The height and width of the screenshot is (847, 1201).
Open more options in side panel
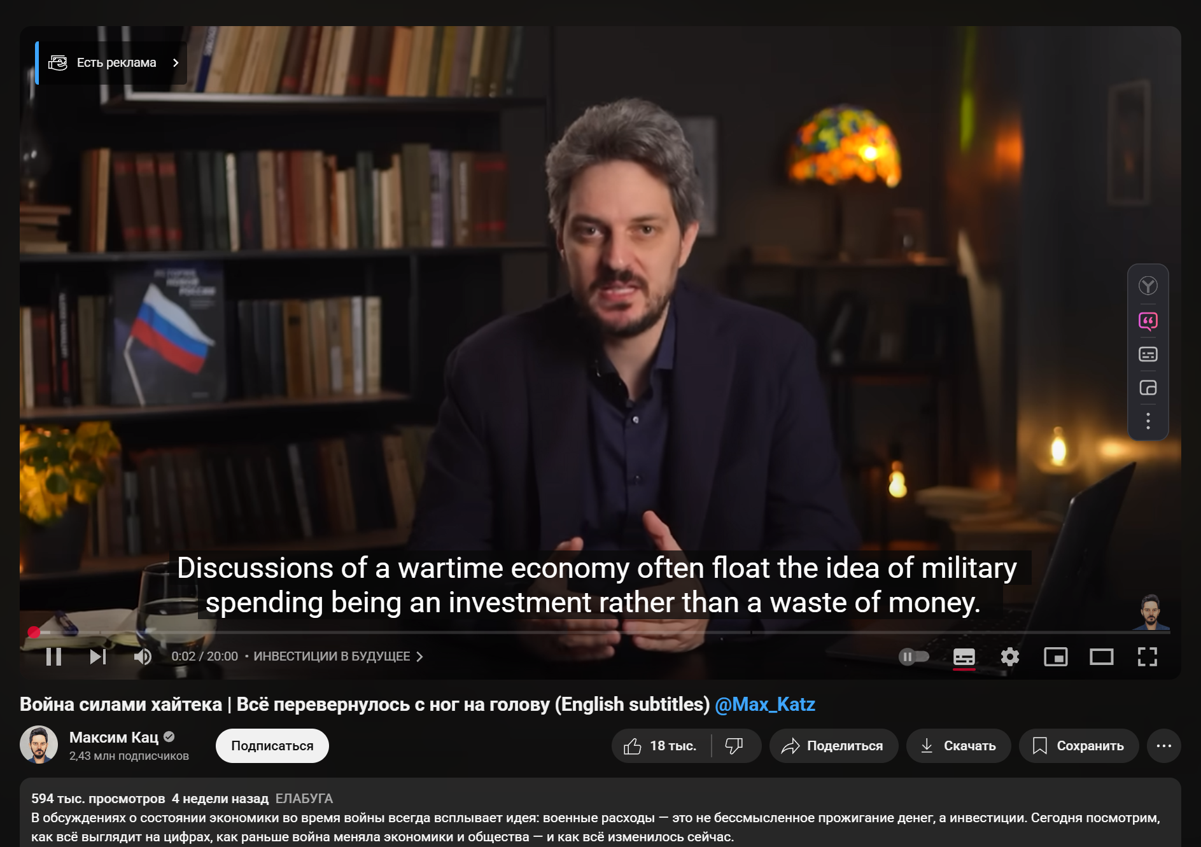point(1148,421)
